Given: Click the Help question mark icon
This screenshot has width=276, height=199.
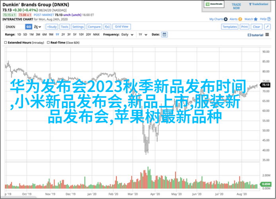Looking at the screenshot, I should coord(269,19).
